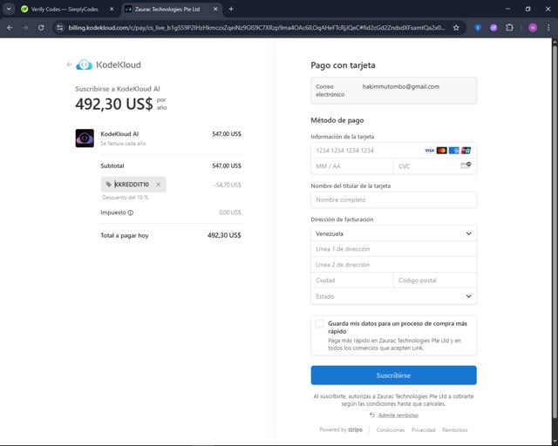Click the Visa card logo
The image size is (558, 446).
point(430,151)
